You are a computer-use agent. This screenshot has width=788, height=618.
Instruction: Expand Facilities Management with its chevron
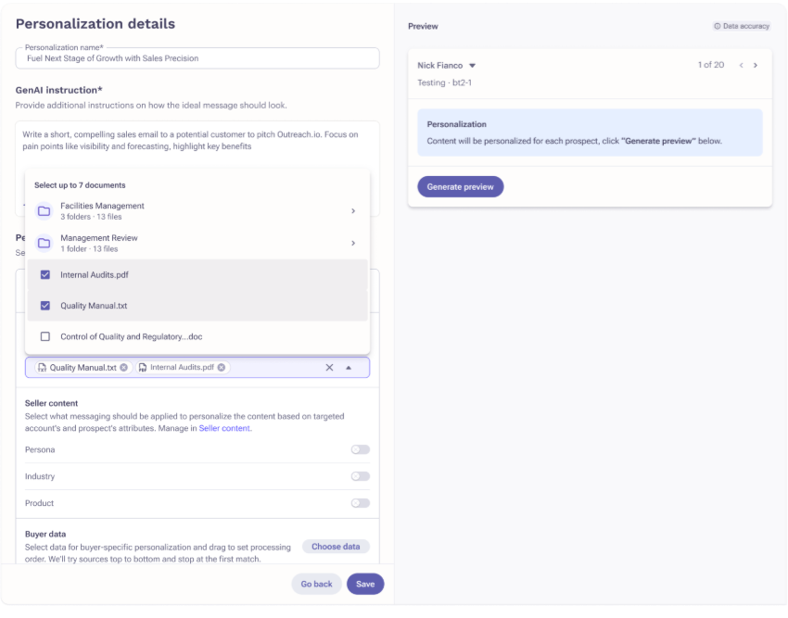click(353, 210)
